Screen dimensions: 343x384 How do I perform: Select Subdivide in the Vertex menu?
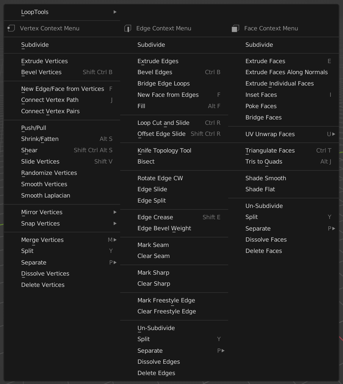point(35,45)
